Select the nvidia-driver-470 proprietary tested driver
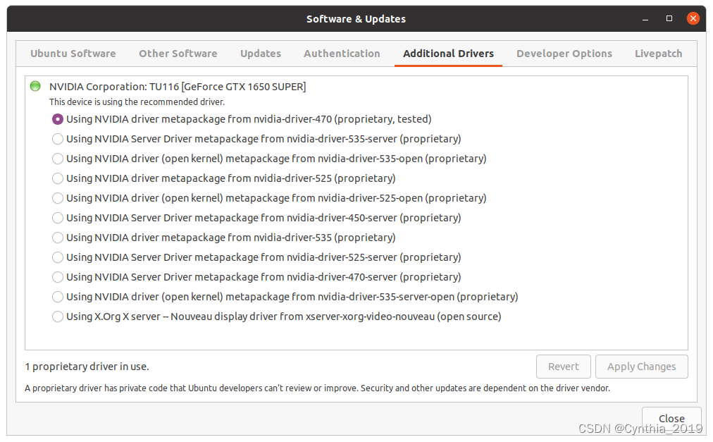Screen dimensions: 713x442 (57, 119)
